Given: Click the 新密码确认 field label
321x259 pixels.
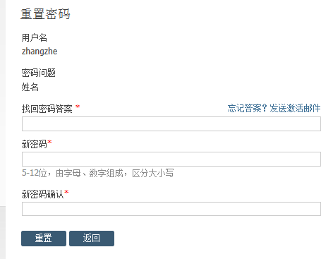Looking at the screenshot, I should coord(43,194).
